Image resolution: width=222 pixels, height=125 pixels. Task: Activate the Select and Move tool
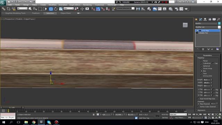[x=51, y=9]
